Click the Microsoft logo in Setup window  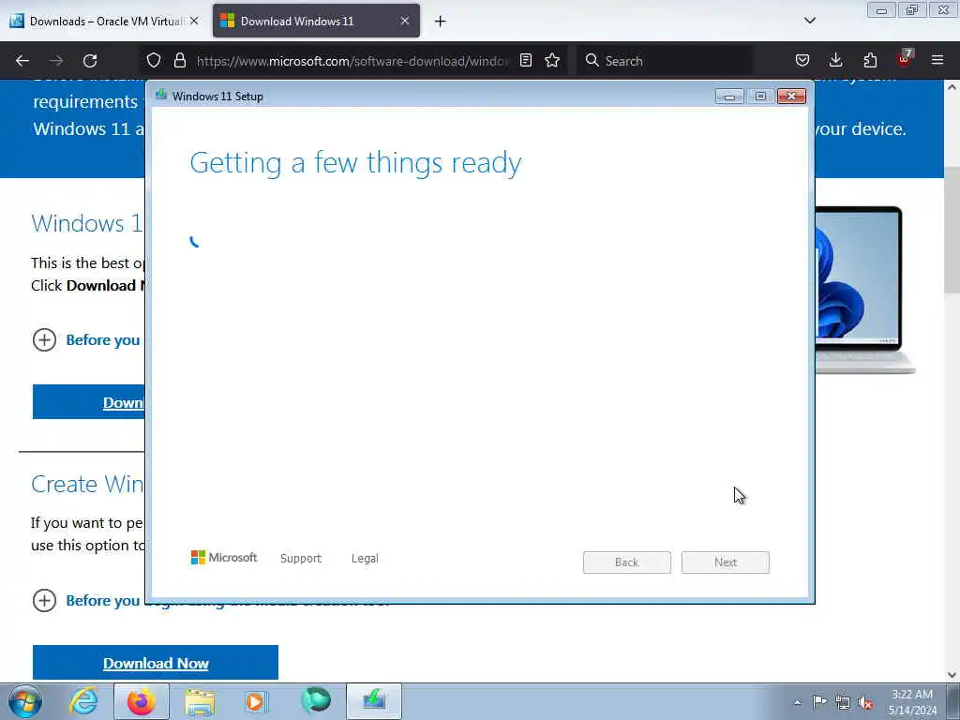(x=224, y=557)
